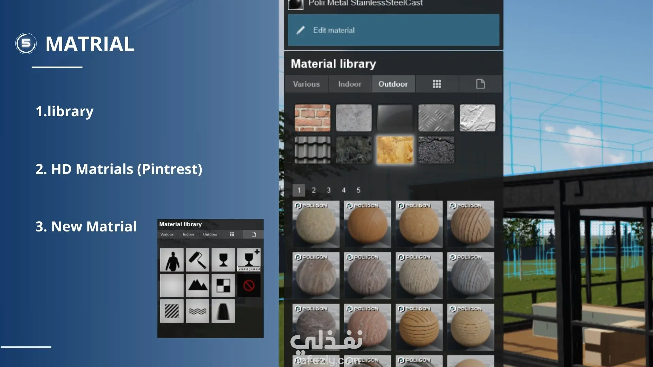Choose the first Poliigon sphere material
This screenshot has height=367, width=653.
click(x=316, y=224)
